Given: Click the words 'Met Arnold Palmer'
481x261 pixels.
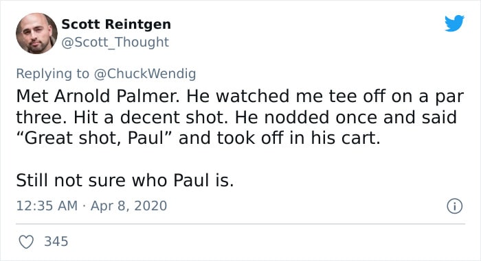Looking at the screenshot, I should click(x=97, y=96).
